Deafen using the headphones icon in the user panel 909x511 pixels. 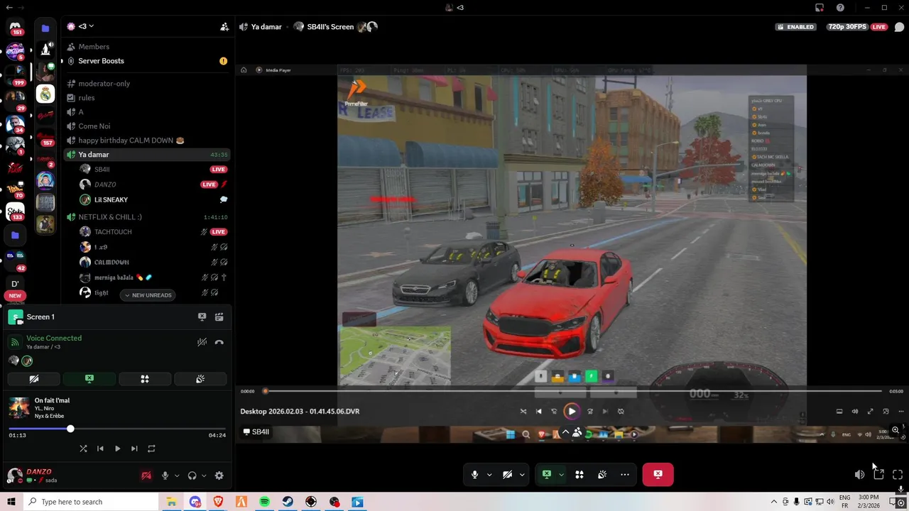[192, 476]
